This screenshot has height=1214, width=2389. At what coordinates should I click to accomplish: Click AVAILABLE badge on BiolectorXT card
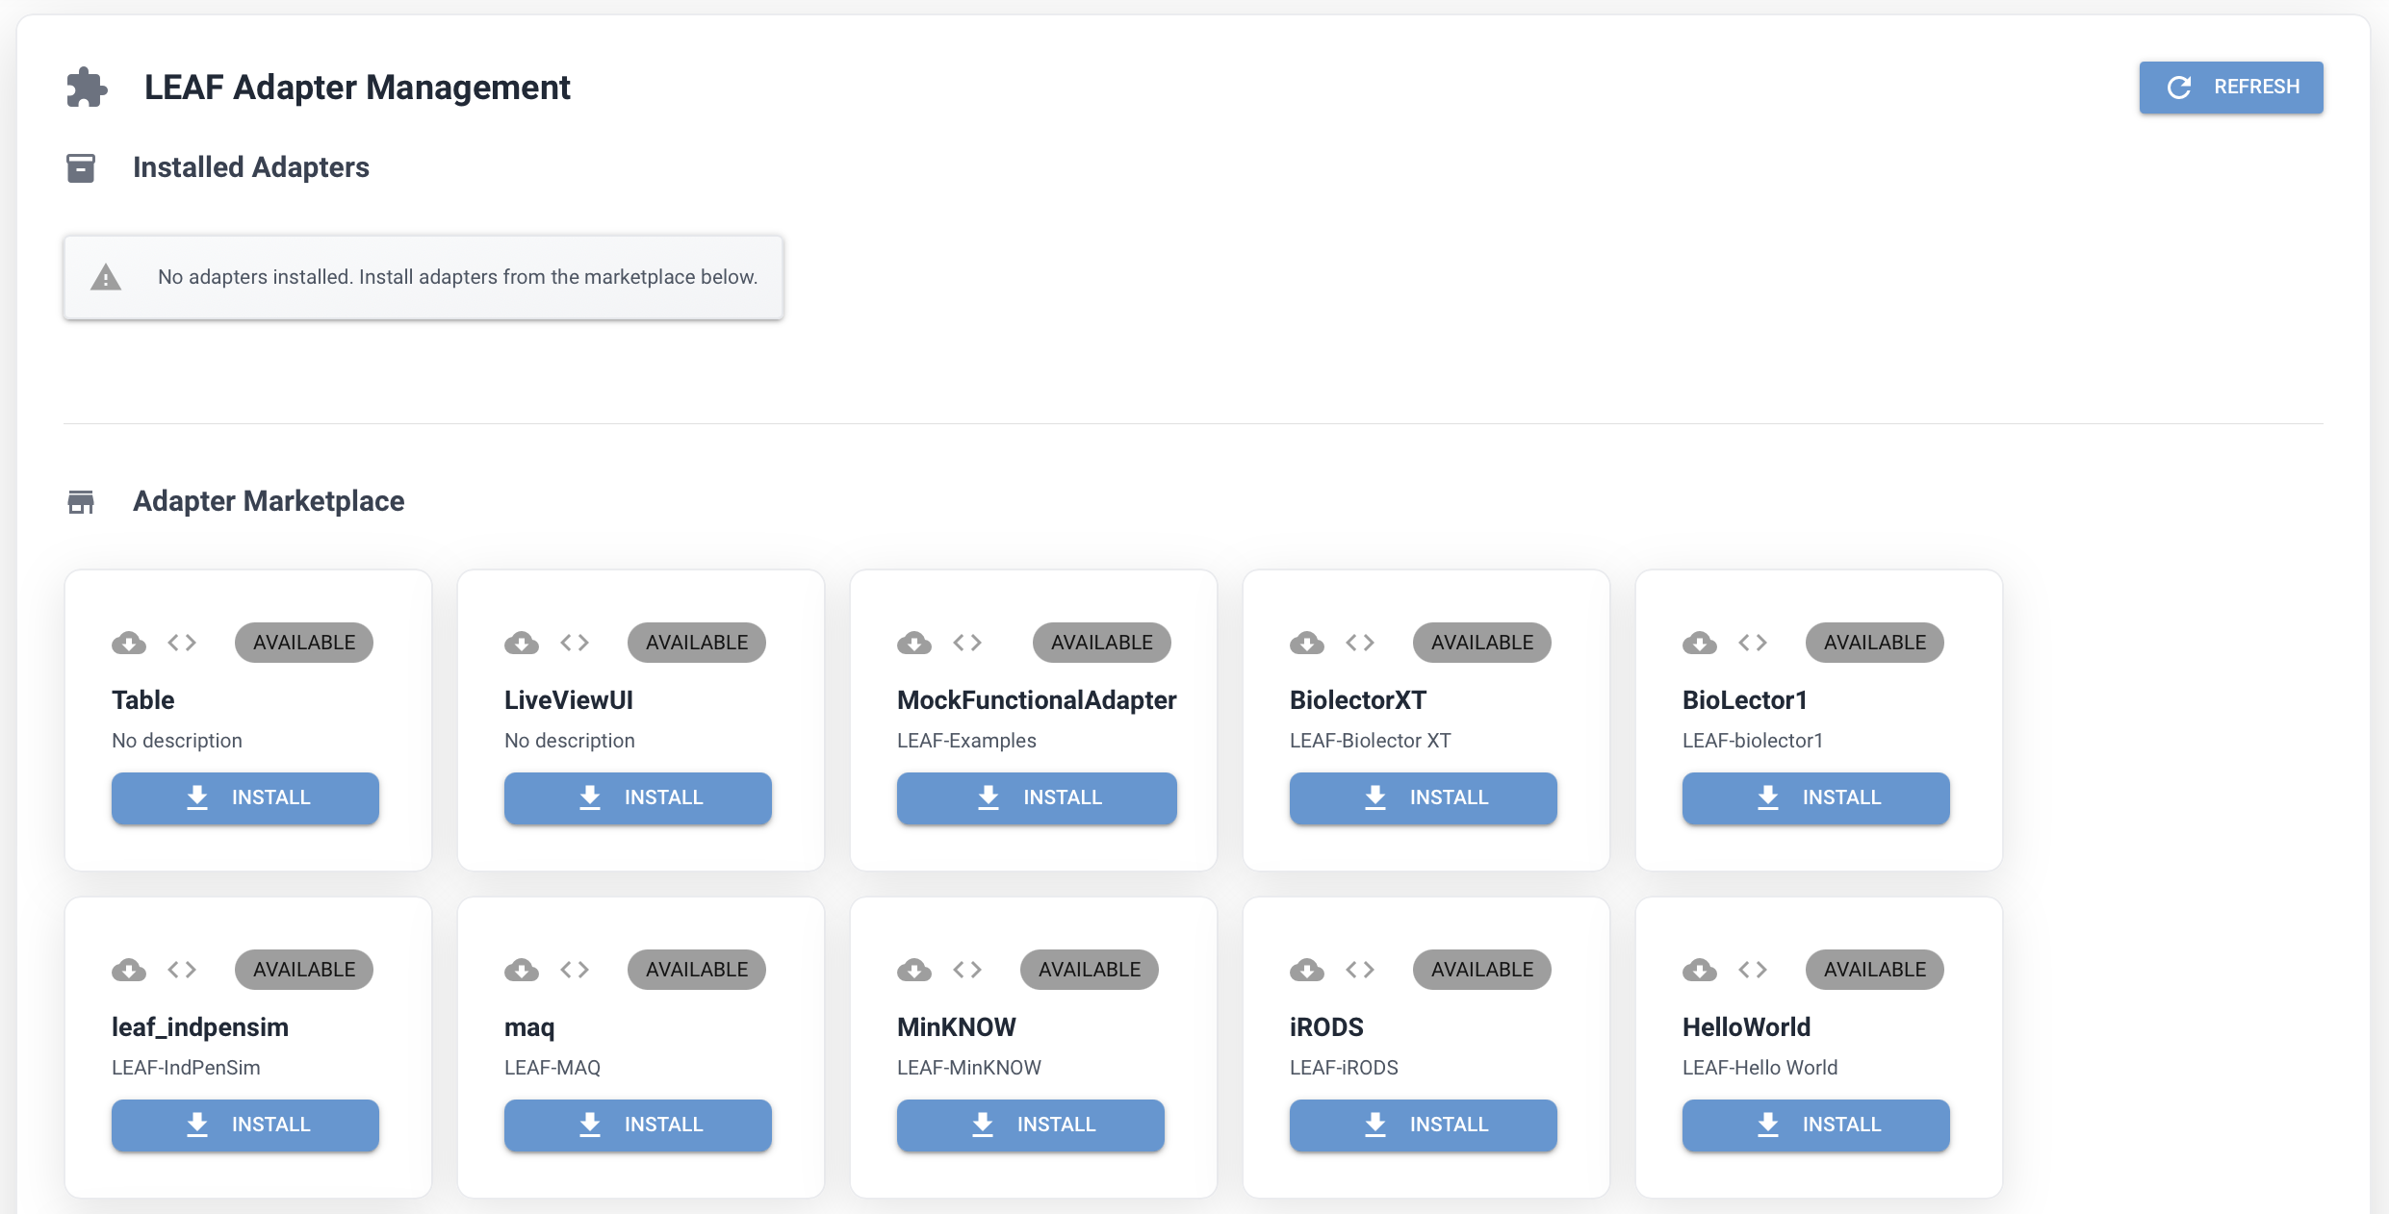click(x=1481, y=643)
